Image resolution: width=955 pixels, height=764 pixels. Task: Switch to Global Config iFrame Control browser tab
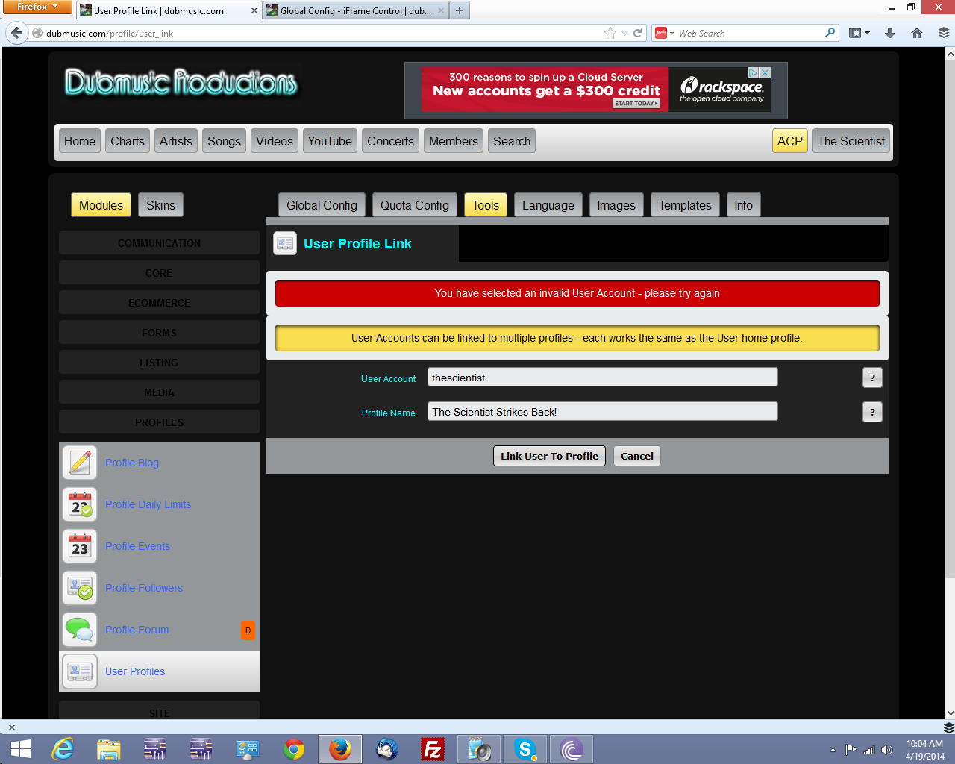355,10
